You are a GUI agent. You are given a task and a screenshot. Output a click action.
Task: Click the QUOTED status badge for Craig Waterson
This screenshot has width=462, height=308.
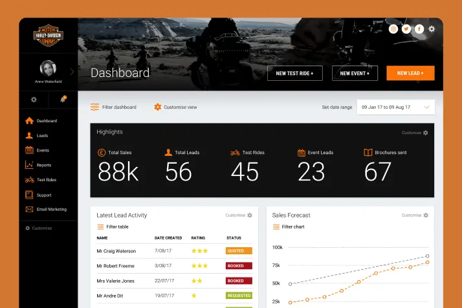pyautogui.click(x=239, y=251)
